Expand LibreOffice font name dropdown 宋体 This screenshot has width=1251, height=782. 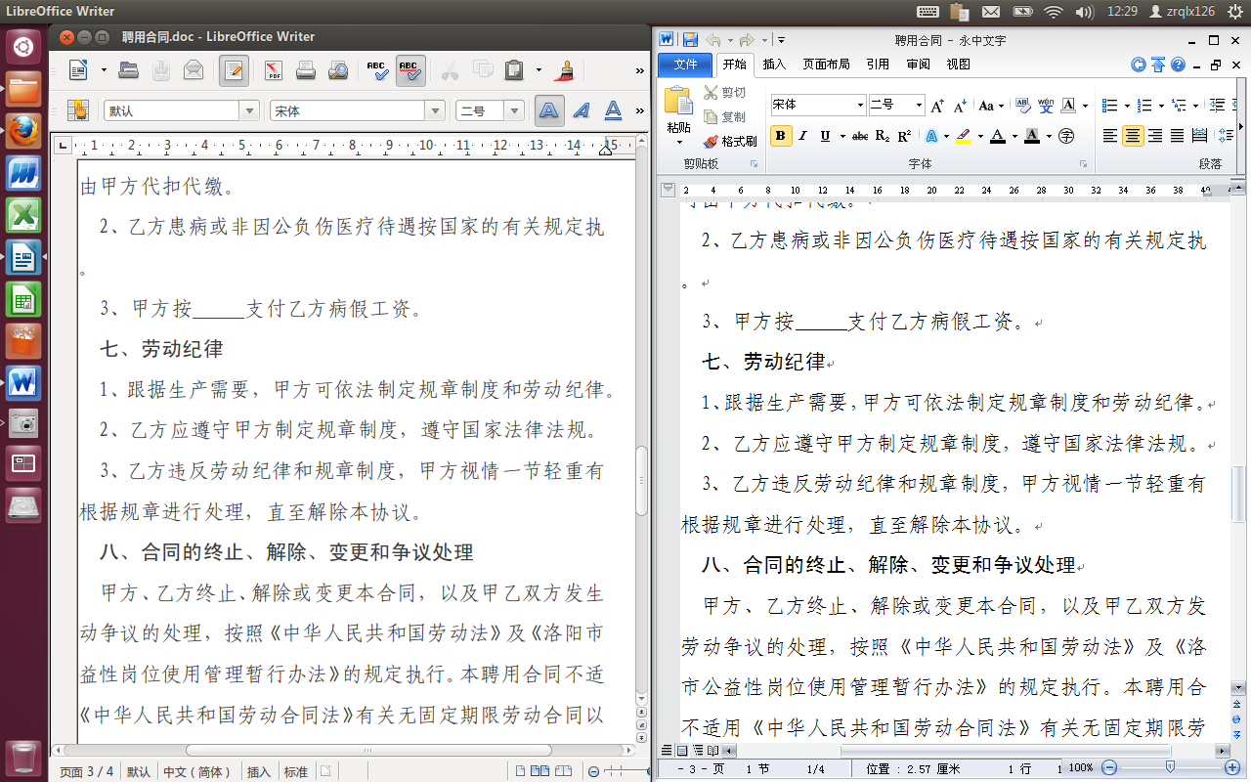point(437,111)
